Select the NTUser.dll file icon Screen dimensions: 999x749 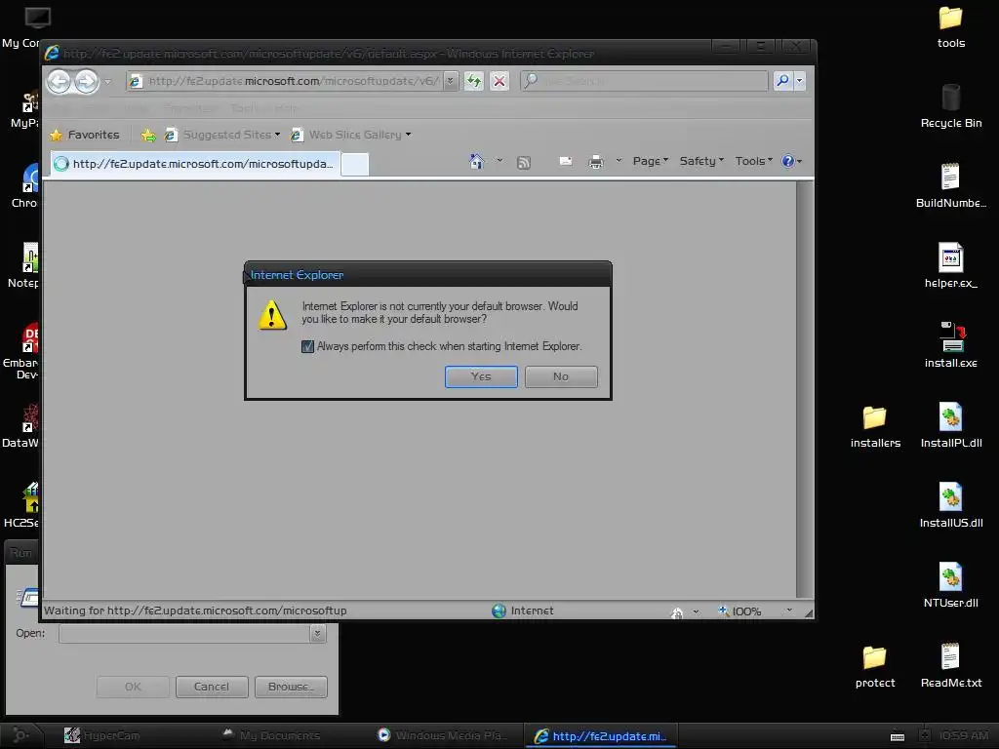coord(950,586)
